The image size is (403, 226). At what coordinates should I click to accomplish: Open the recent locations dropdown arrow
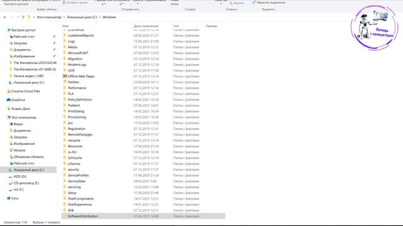[x=18, y=17]
